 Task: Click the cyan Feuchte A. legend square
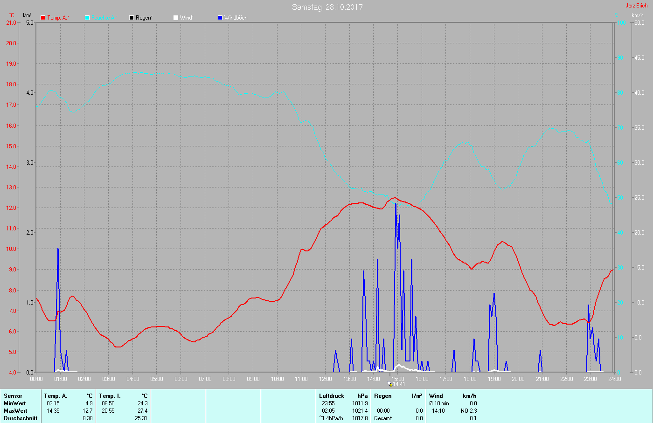click(87, 18)
